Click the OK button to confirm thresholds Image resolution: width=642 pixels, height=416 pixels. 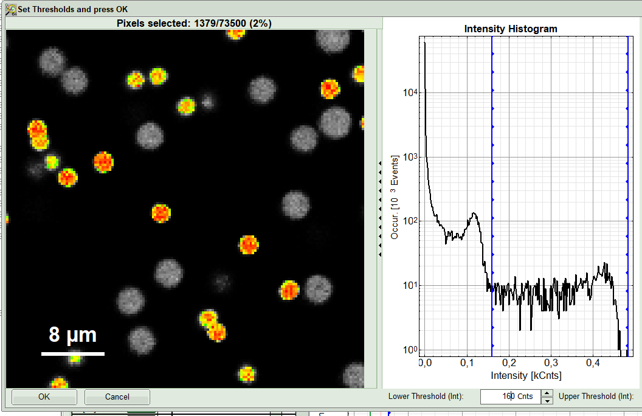tap(44, 397)
